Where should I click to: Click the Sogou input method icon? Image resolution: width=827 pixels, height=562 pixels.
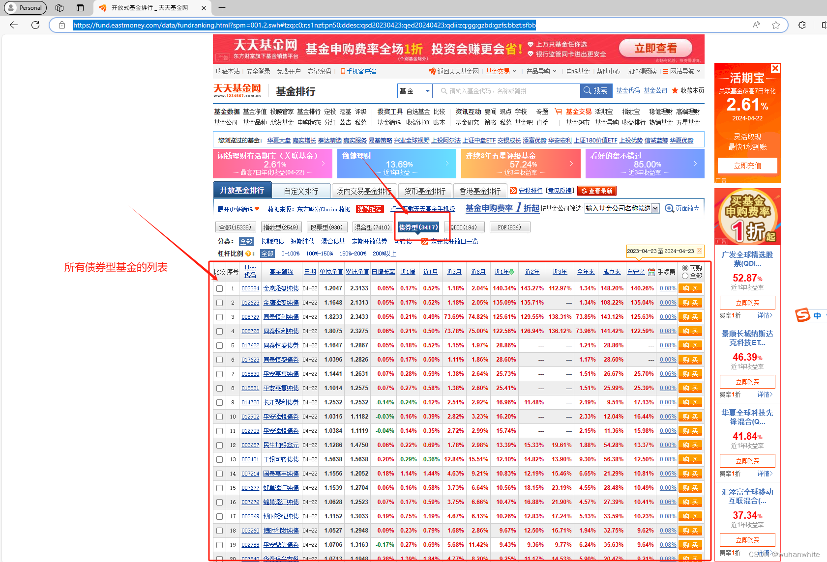pyautogui.click(x=803, y=315)
